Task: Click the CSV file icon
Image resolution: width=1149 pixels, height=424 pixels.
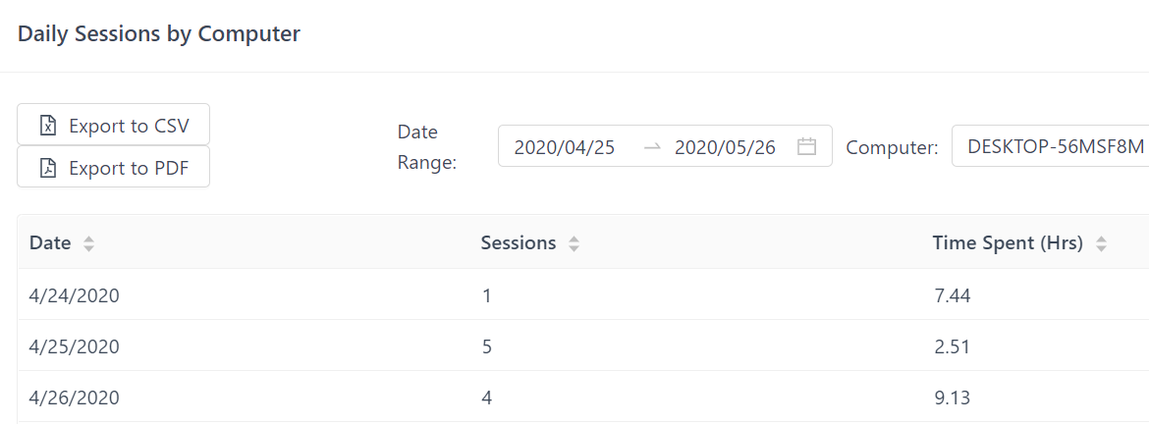Action: click(x=47, y=126)
